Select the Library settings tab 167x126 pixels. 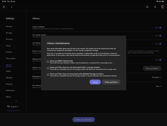pyautogui.click(x=9, y=65)
